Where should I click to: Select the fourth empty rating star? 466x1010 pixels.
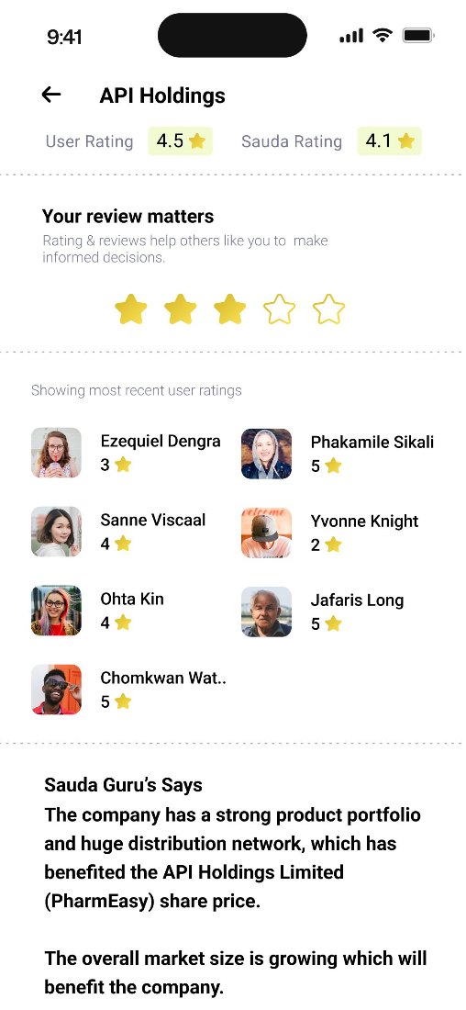(280, 309)
